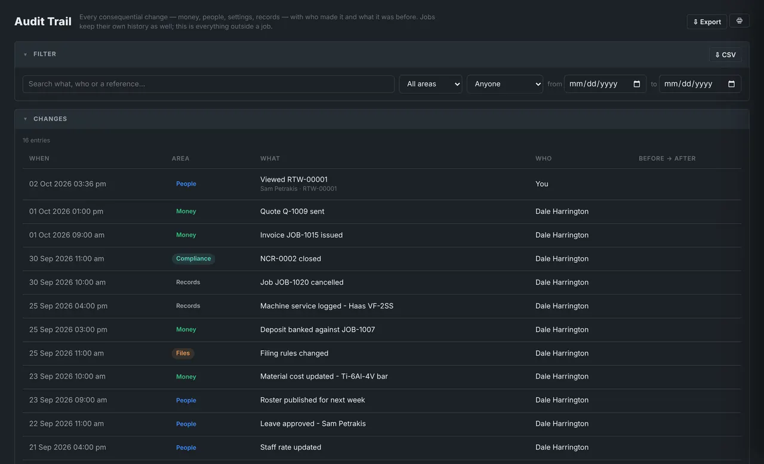The image size is (764, 464).
Task: Download the CSV from the filter panel
Action: pos(725,55)
